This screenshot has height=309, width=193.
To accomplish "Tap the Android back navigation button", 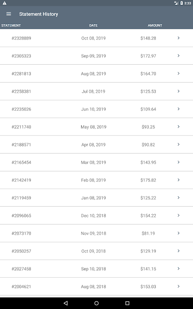I will (x=66, y=303).
